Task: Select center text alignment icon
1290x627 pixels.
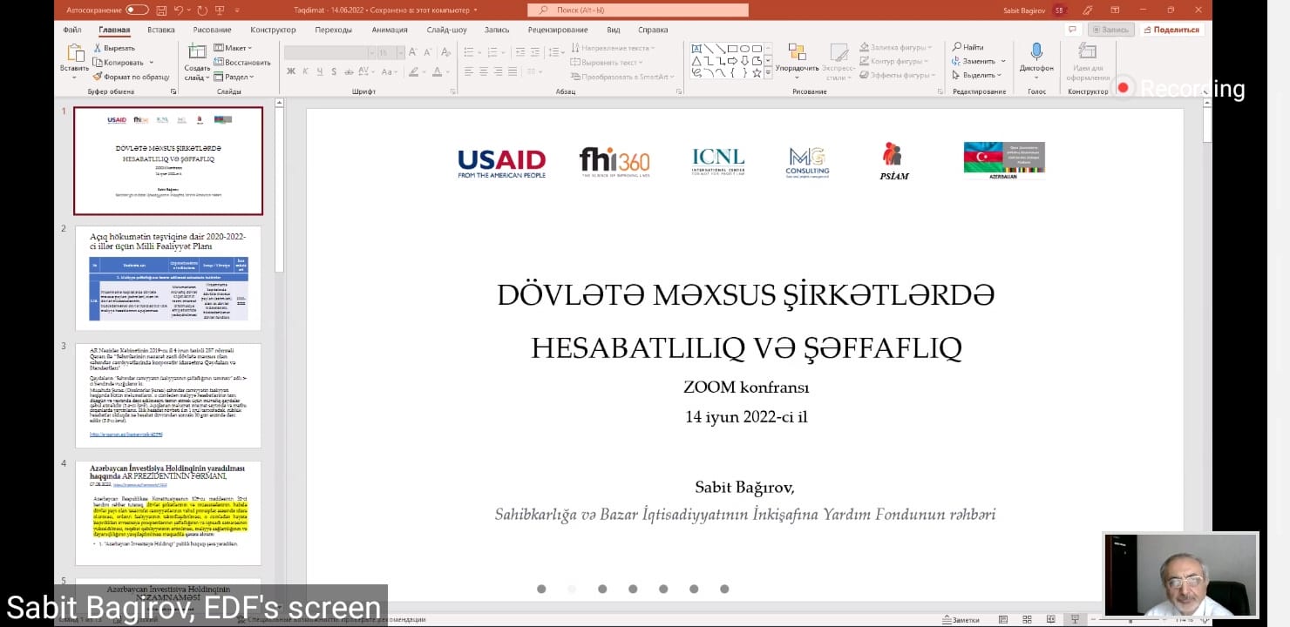Action: click(482, 71)
